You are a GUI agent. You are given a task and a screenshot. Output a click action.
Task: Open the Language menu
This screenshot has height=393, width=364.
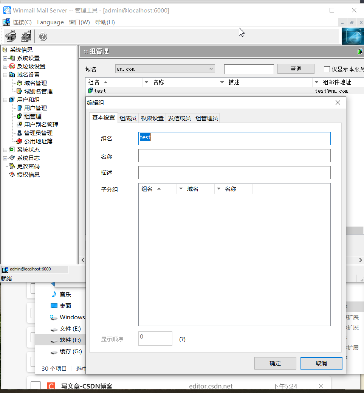[x=50, y=22]
